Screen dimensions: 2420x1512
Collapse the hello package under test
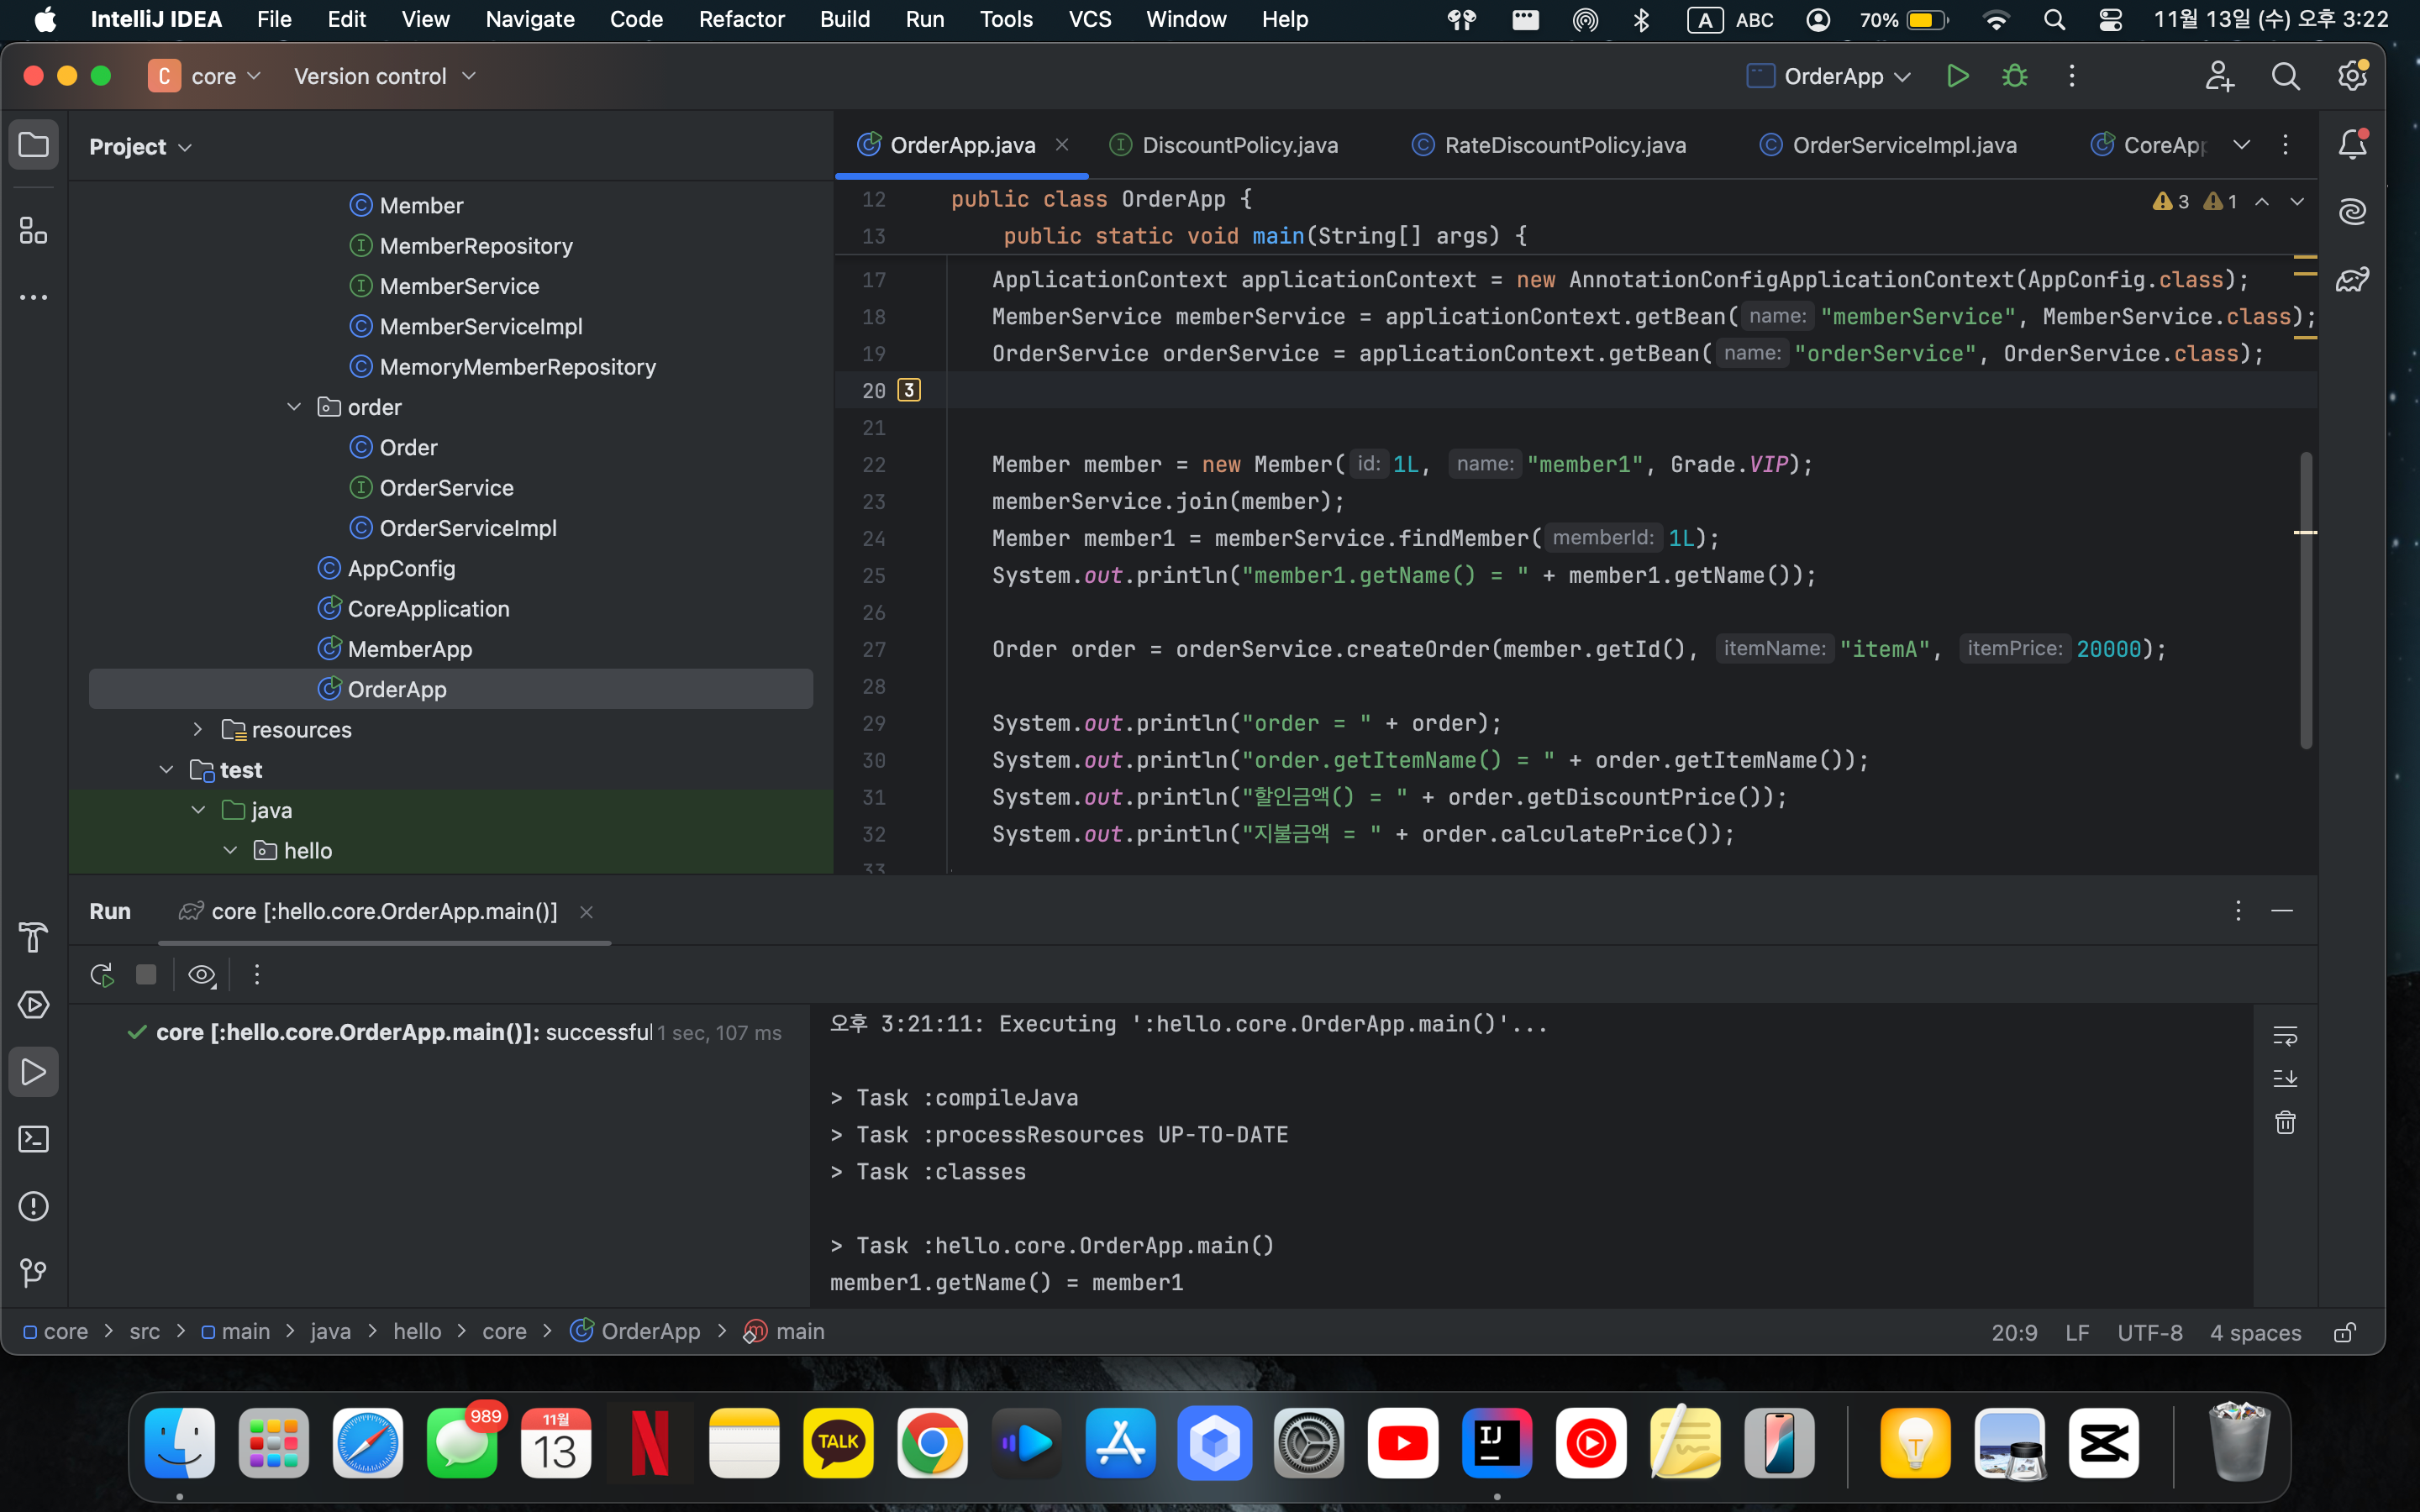(230, 851)
